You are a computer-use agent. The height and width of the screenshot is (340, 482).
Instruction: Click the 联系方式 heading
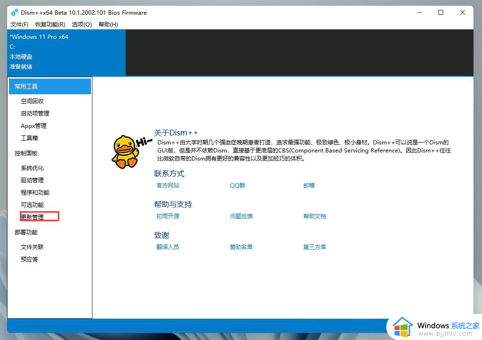(169, 173)
